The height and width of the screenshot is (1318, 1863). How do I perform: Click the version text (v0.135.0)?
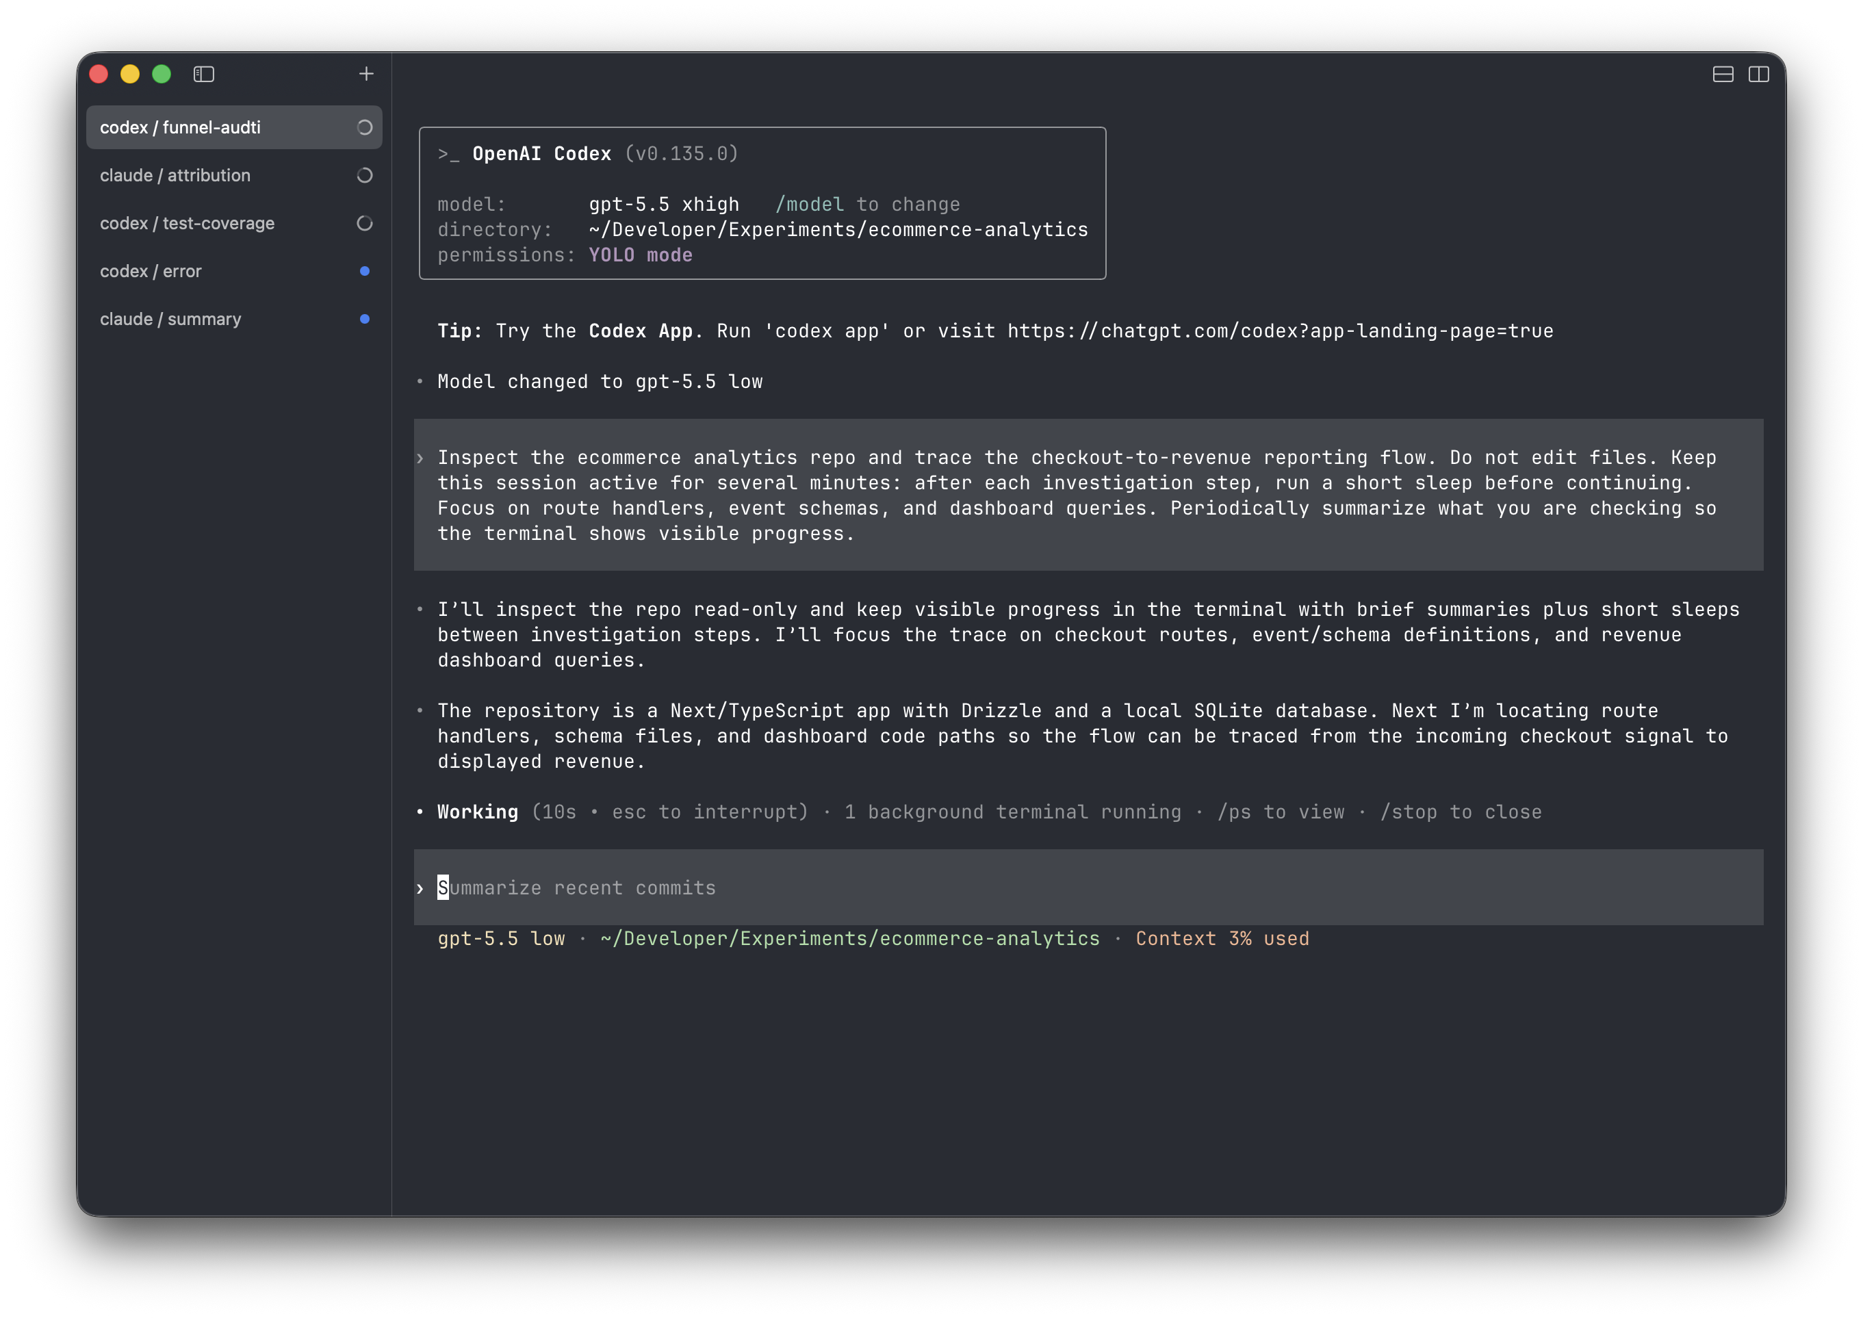tap(681, 153)
